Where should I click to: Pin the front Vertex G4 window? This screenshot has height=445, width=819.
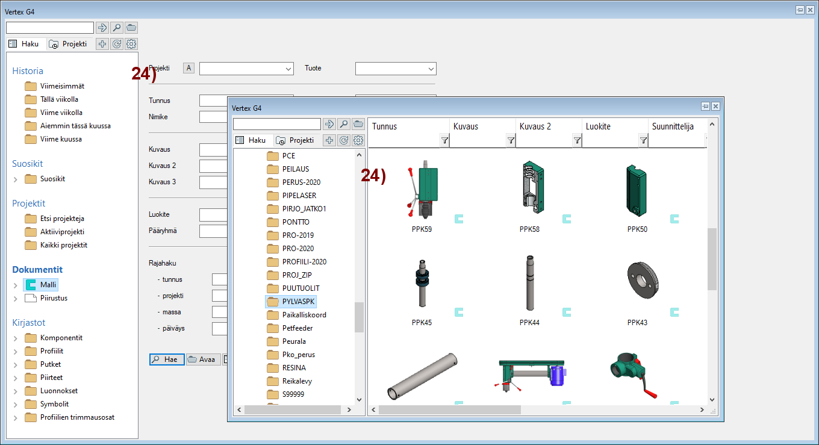click(705, 107)
